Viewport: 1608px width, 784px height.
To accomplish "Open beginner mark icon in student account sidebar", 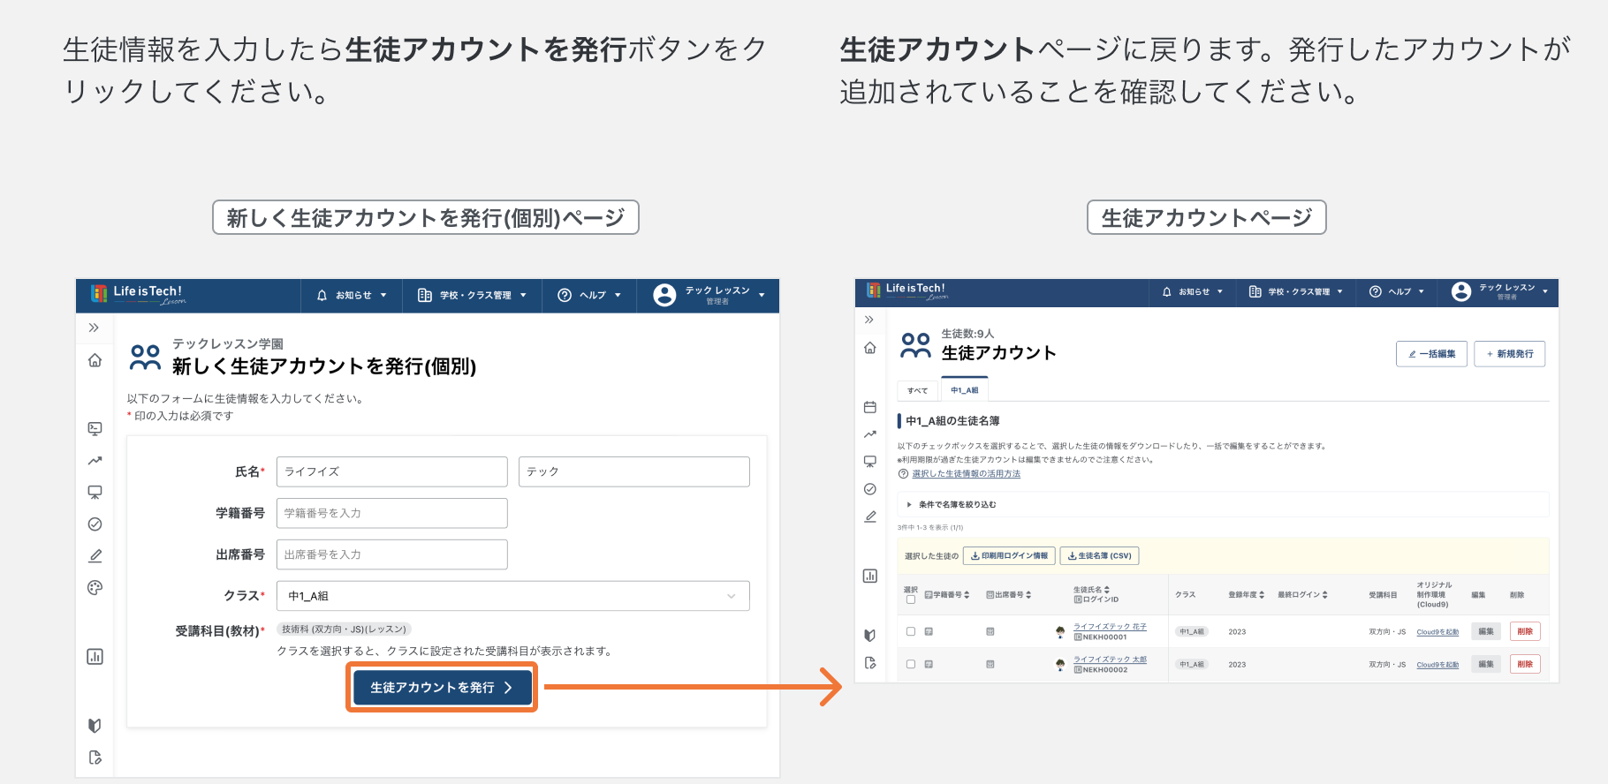I will point(869,635).
